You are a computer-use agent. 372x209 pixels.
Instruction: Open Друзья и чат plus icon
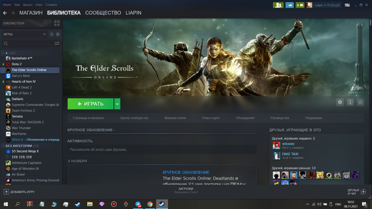[363, 192]
